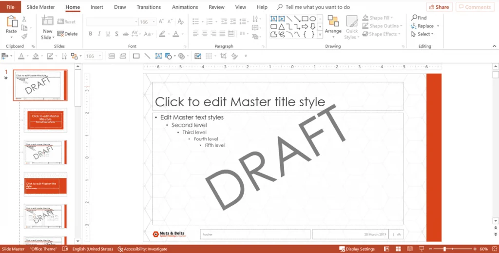Switch to the Insert tab
Image resolution: width=499 pixels, height=253 pixels.
[97, 7]
